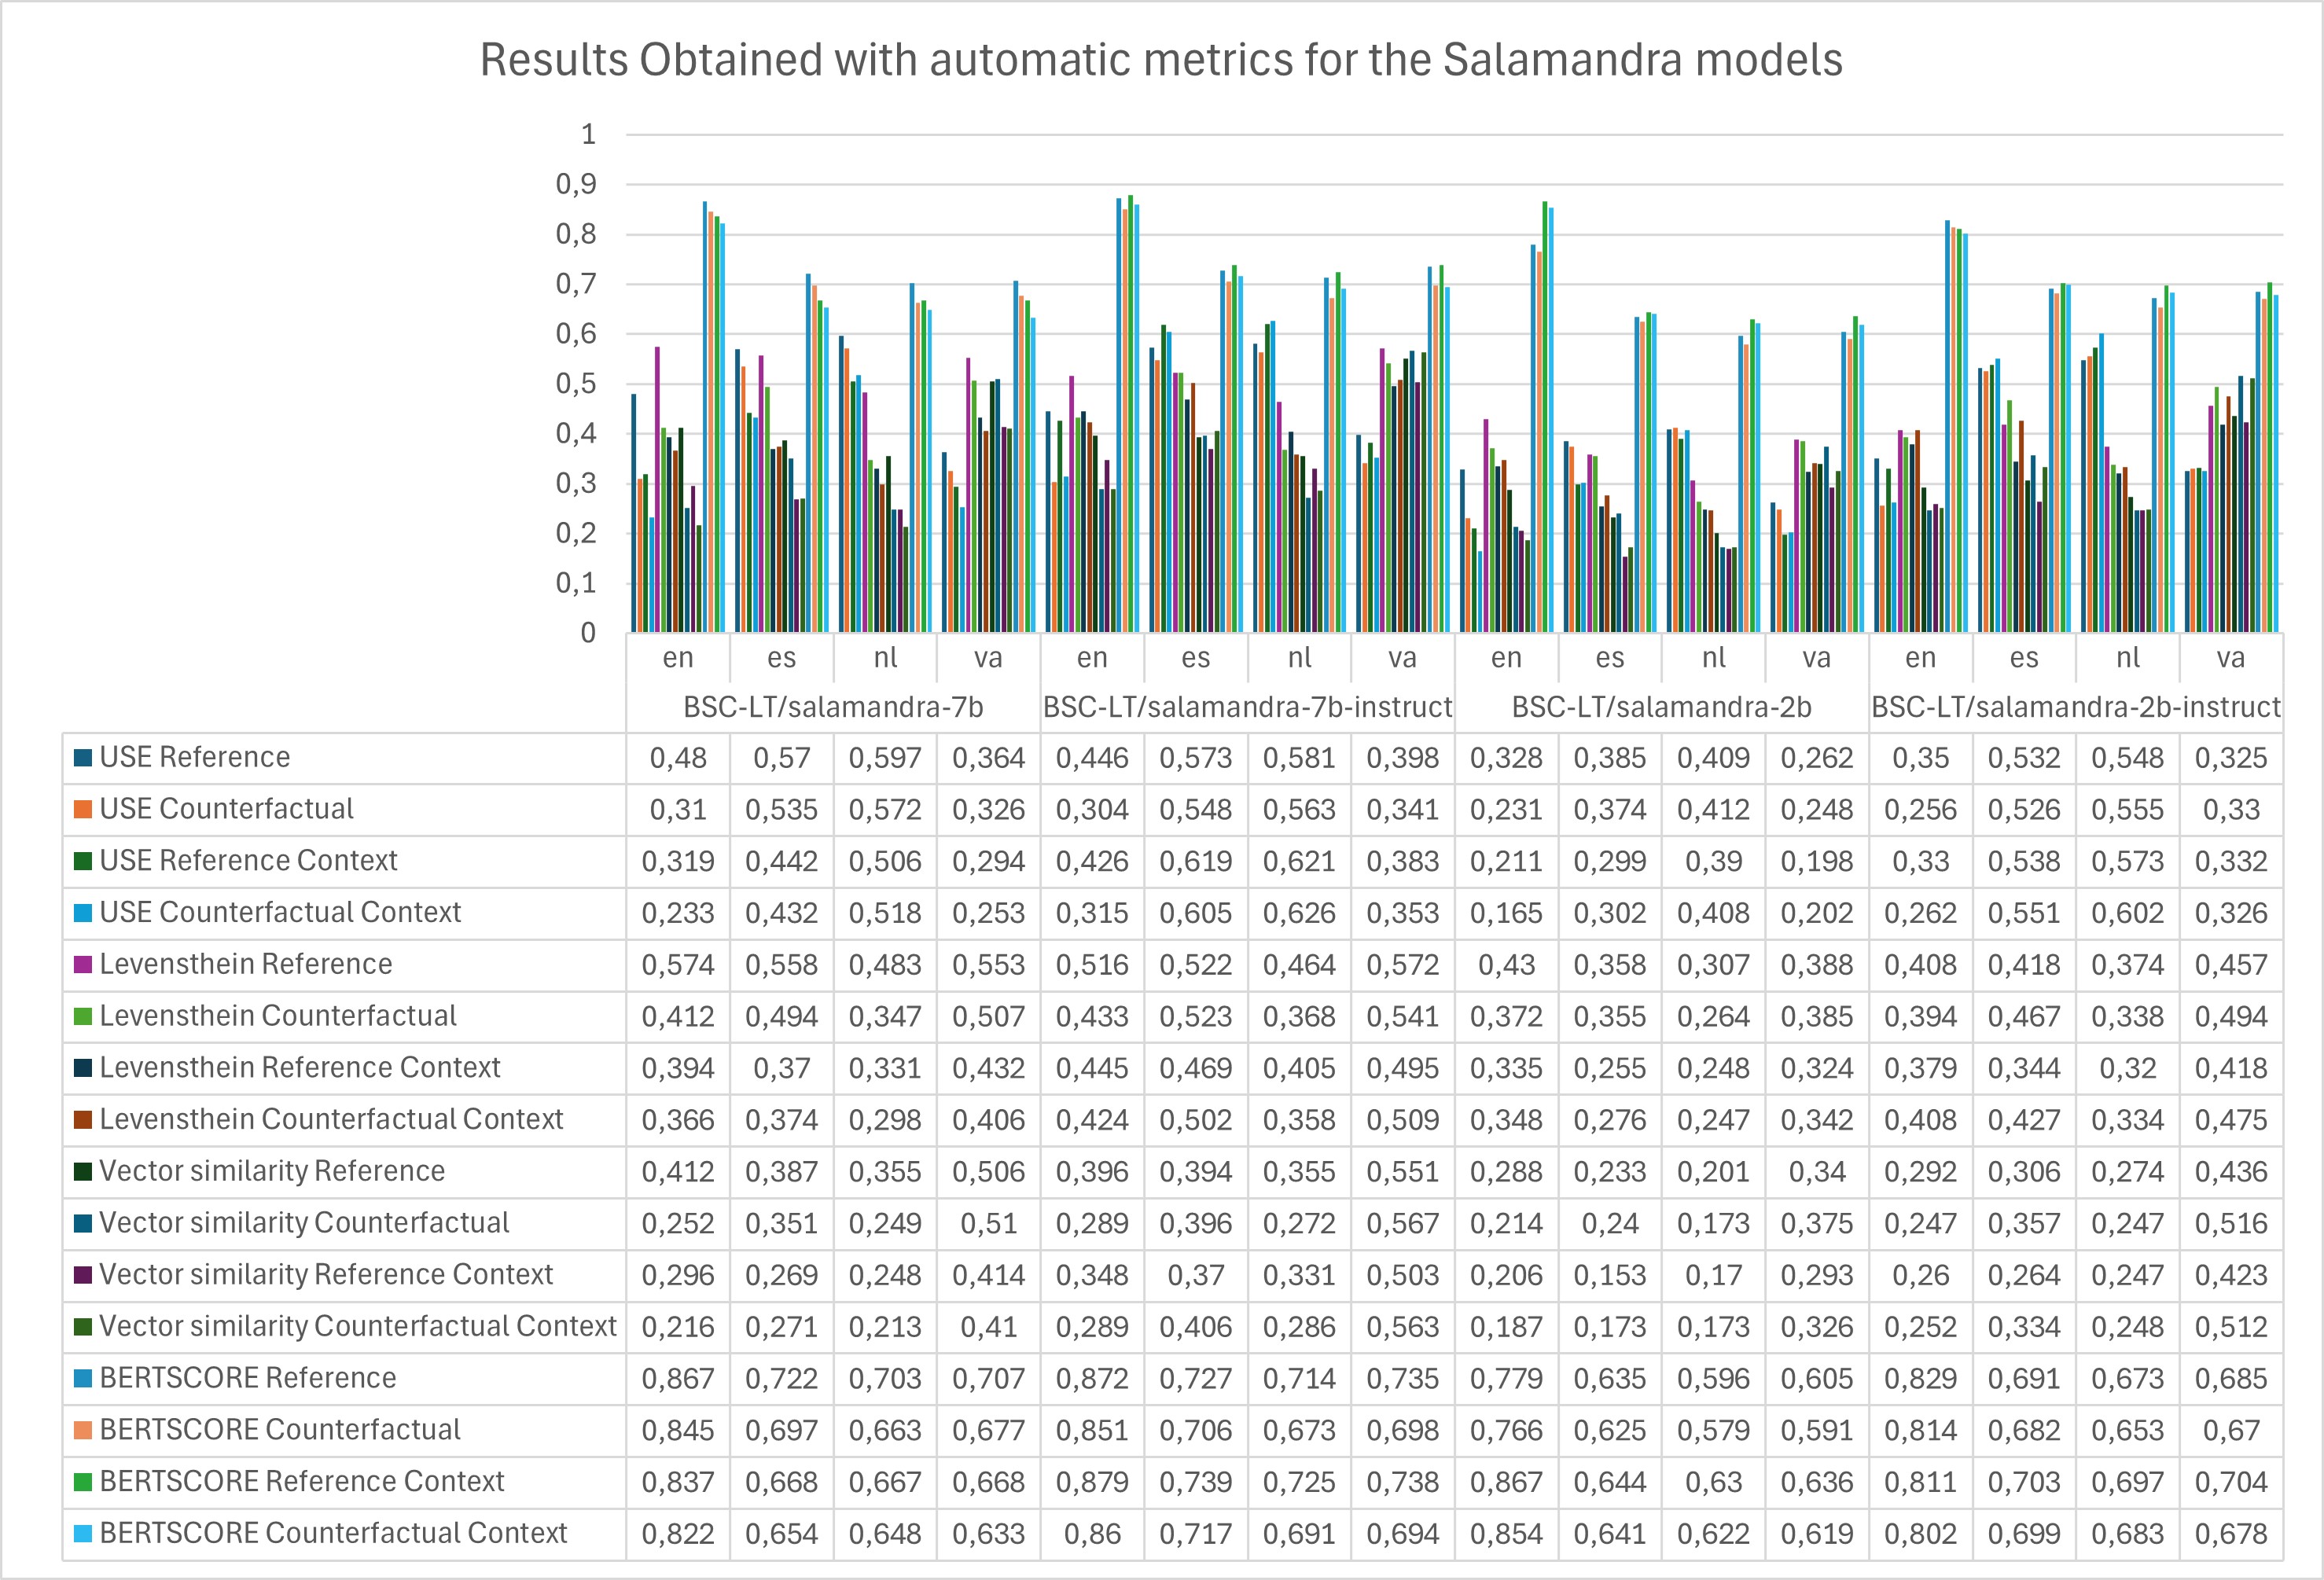Image resolution: width=2324 pixels, height=1580 pixels.
Task: Click the Levensthein Counterfactual Context brown swatch
Action: [x=83, y=1120]
